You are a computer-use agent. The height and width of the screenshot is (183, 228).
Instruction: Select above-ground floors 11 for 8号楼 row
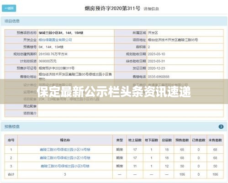135,166
